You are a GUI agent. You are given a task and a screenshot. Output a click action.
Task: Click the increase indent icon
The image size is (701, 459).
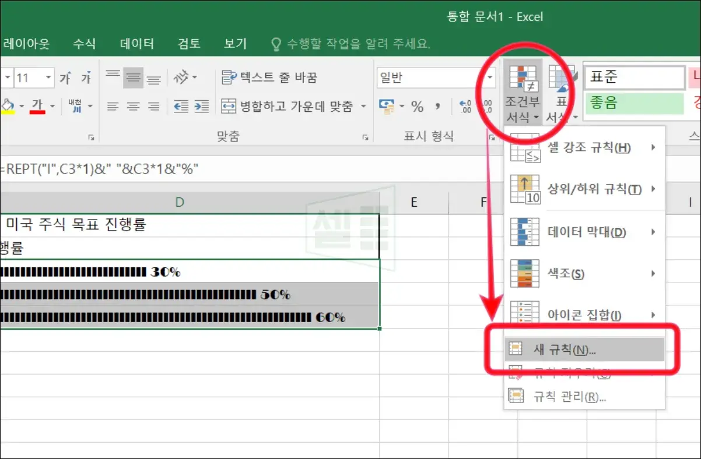[x=201, y=107]
